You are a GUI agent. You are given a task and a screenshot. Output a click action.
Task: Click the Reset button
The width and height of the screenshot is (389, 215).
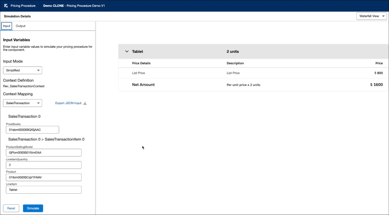coord(11,208)
